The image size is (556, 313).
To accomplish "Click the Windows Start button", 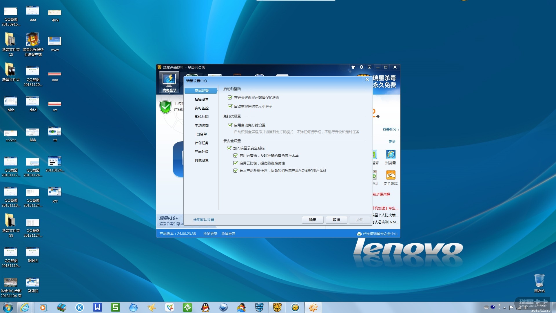I will click(8, 307).
